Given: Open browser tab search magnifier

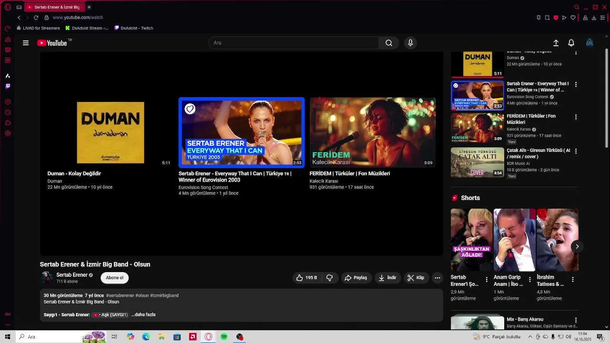Looking at the screenshot, I should click(577, 7).
